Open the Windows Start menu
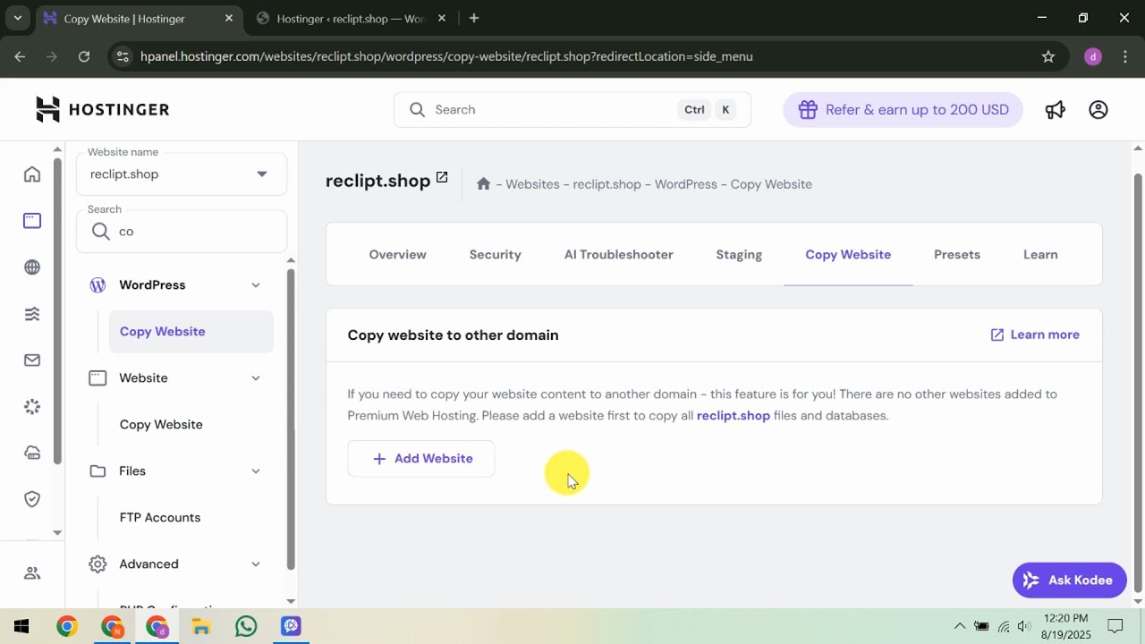The height and width of the screenshot is (644, 1145). click(x=21, y=626)
